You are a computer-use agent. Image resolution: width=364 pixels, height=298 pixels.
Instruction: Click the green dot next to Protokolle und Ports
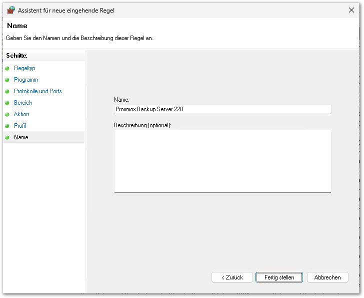pos(7,91)
